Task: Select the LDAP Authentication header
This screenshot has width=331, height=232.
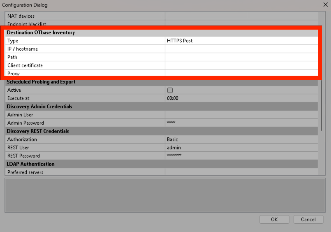Action: (x=162, y=164)
